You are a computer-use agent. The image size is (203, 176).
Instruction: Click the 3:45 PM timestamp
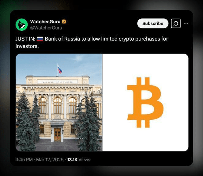pyautogui.click(x=24, y=159)
